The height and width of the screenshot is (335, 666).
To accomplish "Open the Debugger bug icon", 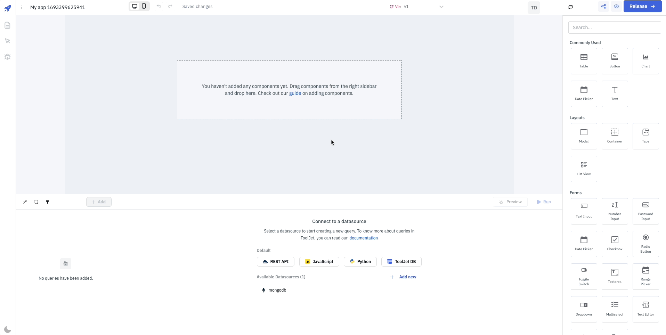I will click(7, 57).
